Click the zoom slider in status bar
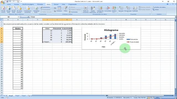This screenshot has width=177, height=99. [168, 98]
